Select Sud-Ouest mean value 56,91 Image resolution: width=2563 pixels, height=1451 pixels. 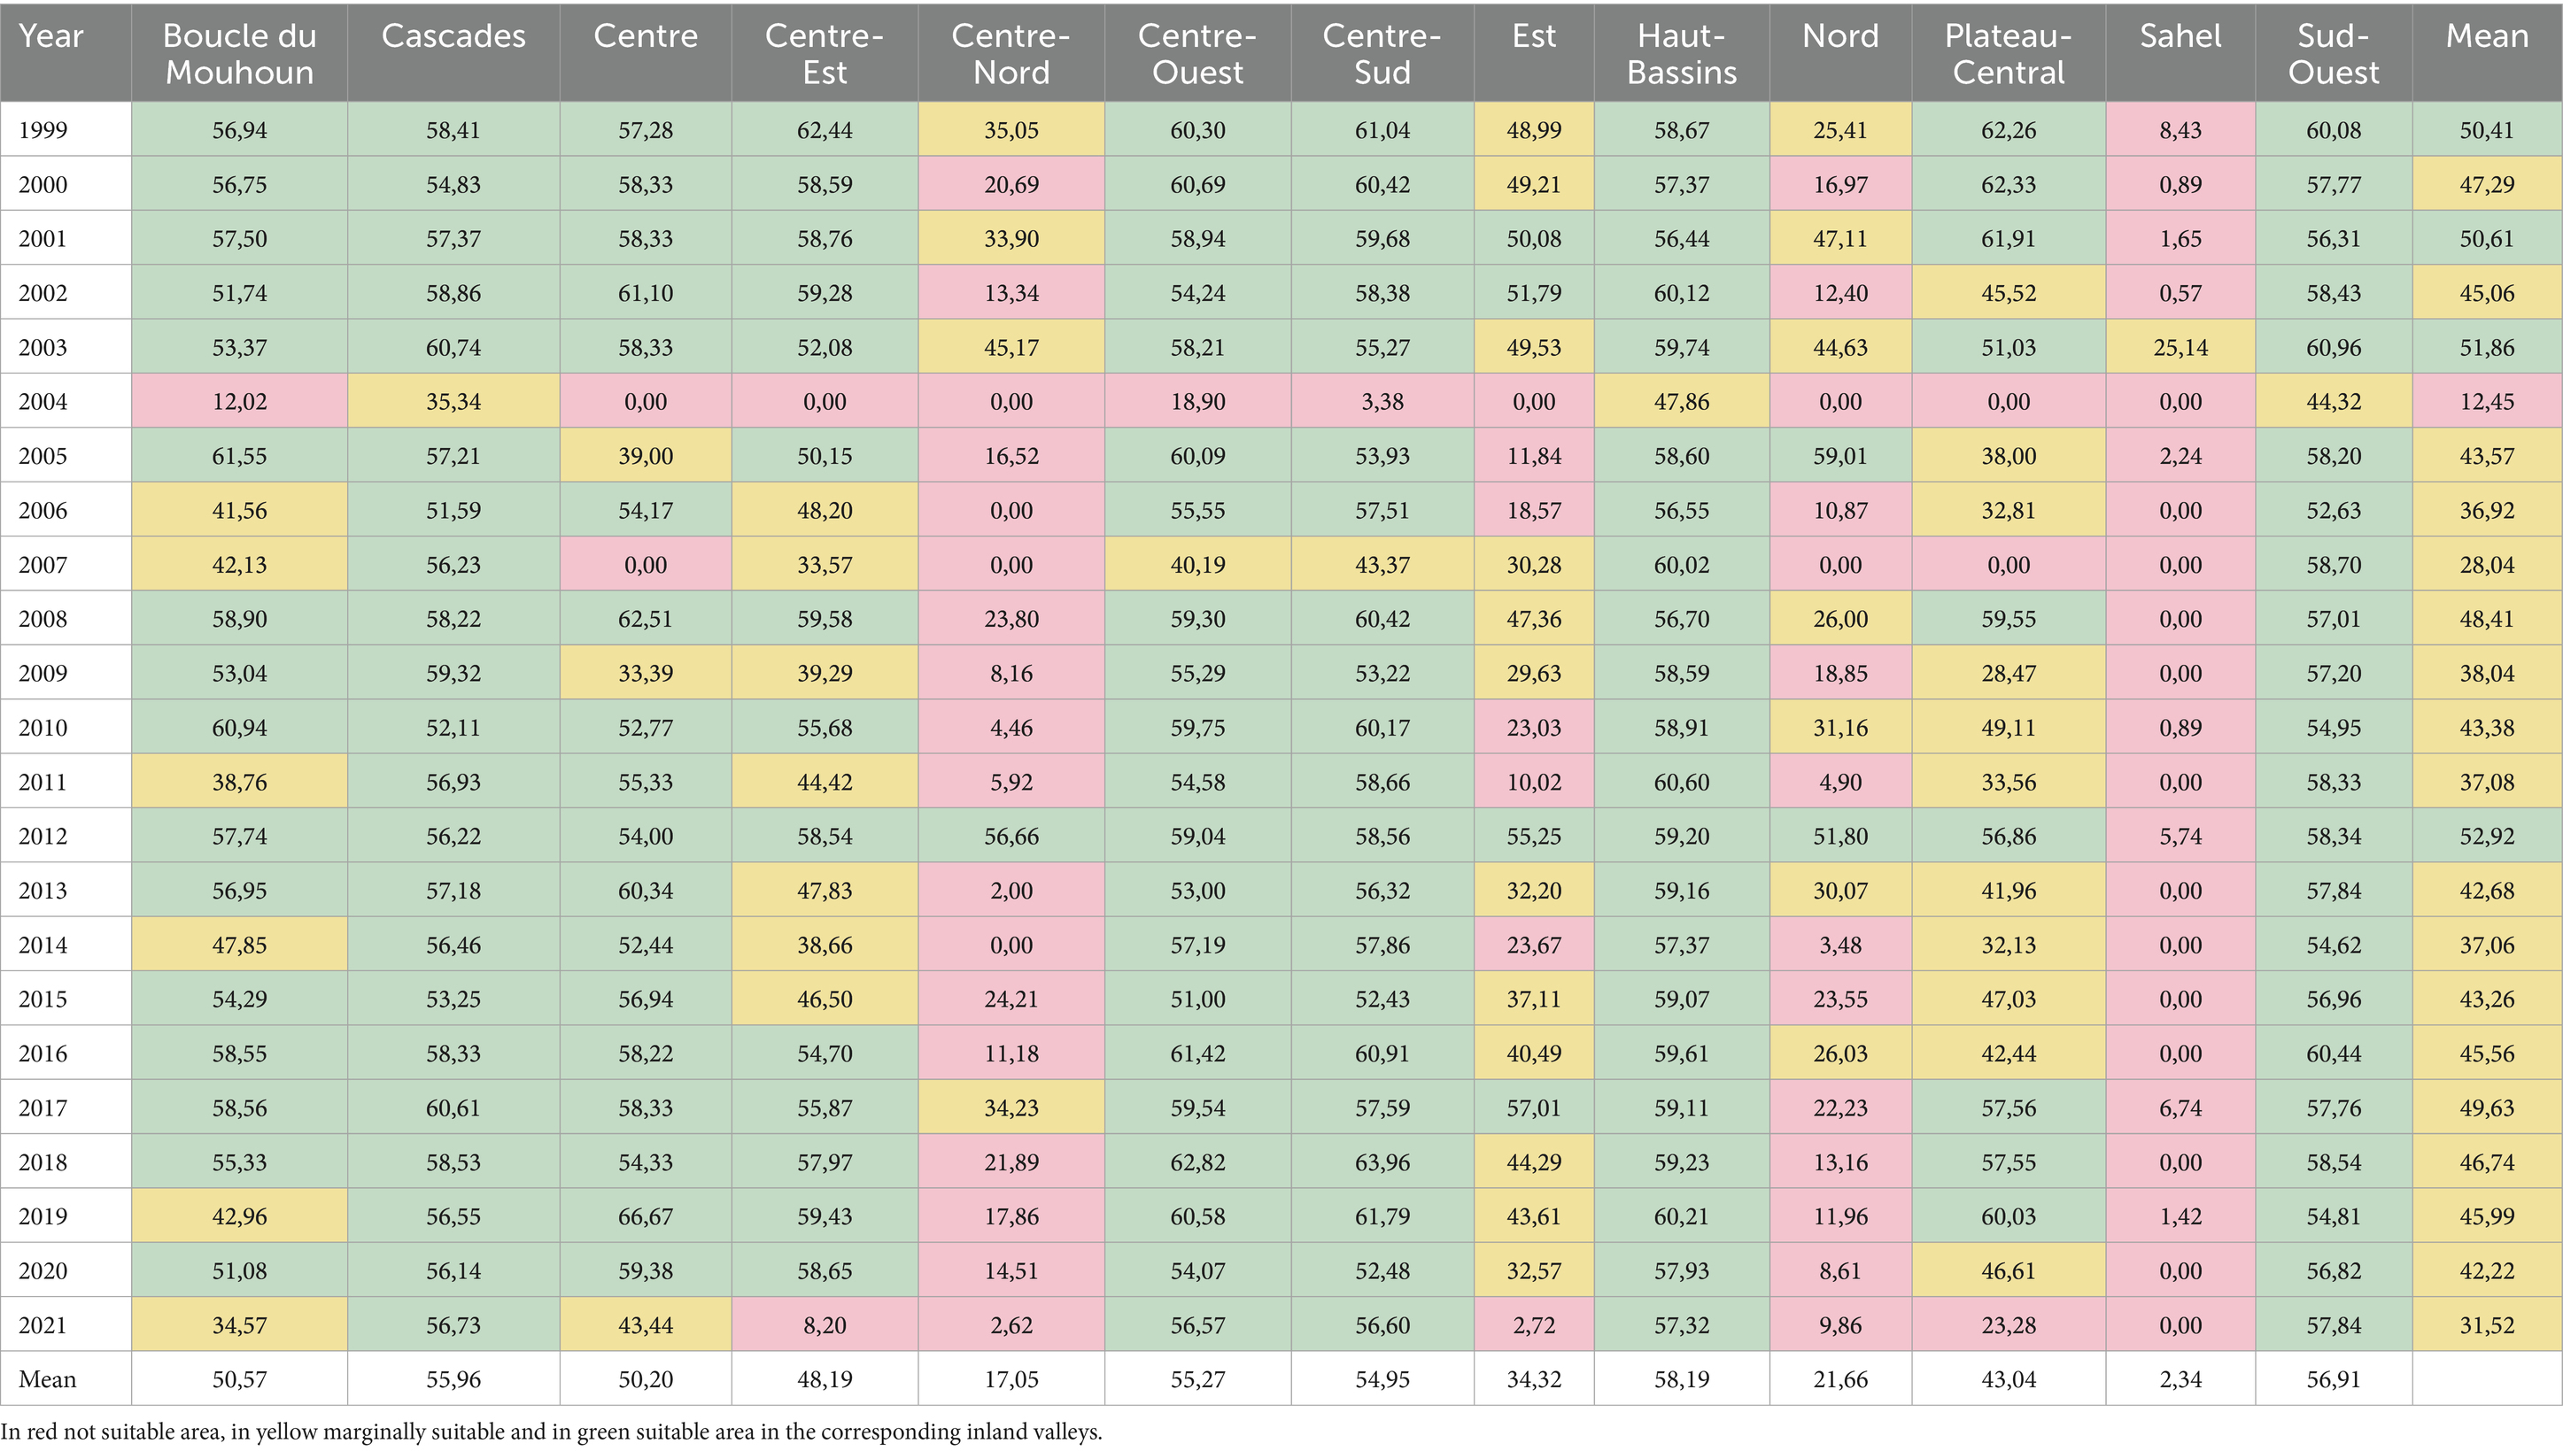(x=2333, y=1379)
